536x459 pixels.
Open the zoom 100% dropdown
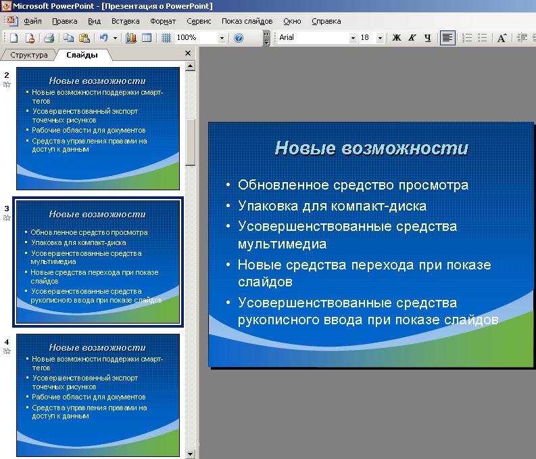click(222, 38)
